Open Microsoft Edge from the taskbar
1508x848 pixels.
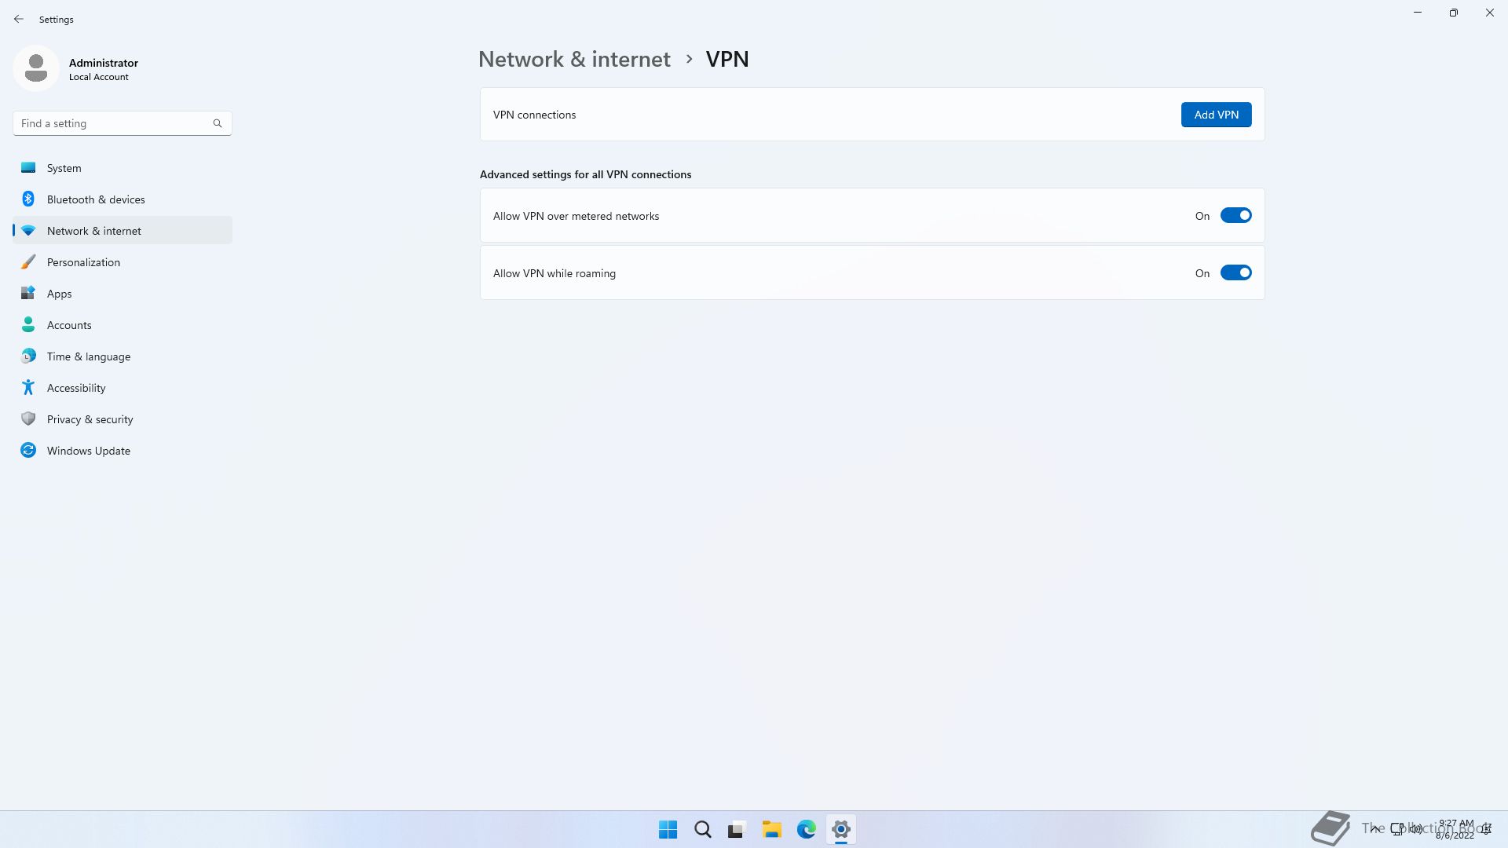pyautogui.click(x=806, y=829)
